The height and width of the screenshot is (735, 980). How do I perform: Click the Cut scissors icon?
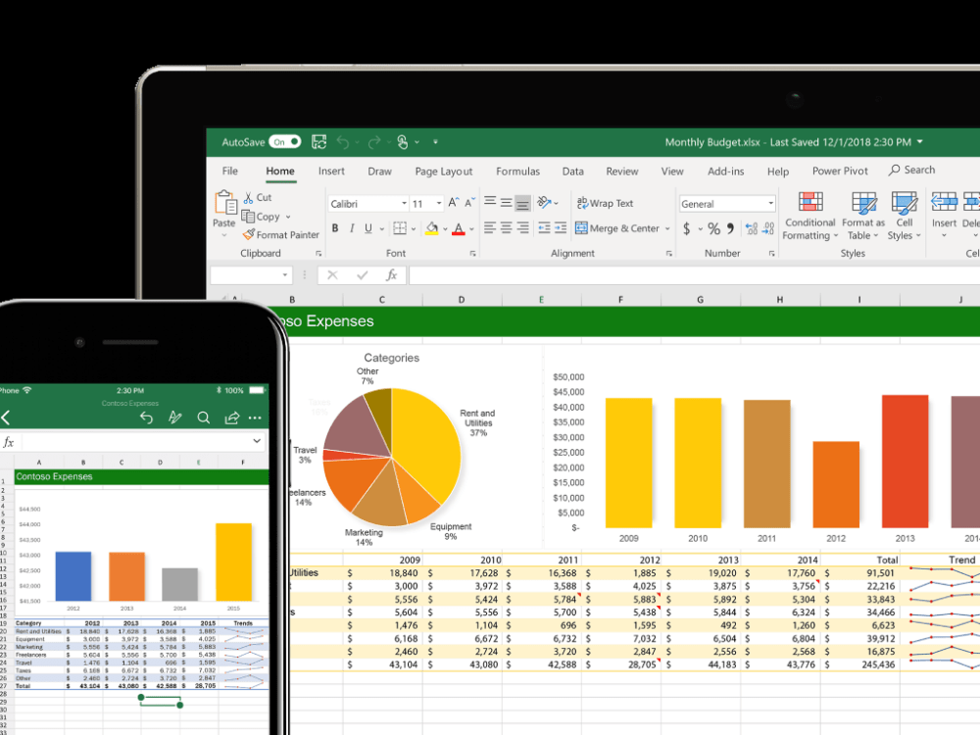coord(248,198)
